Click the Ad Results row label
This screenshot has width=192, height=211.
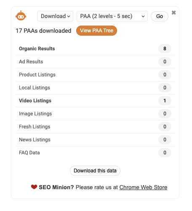pos(31,62)
